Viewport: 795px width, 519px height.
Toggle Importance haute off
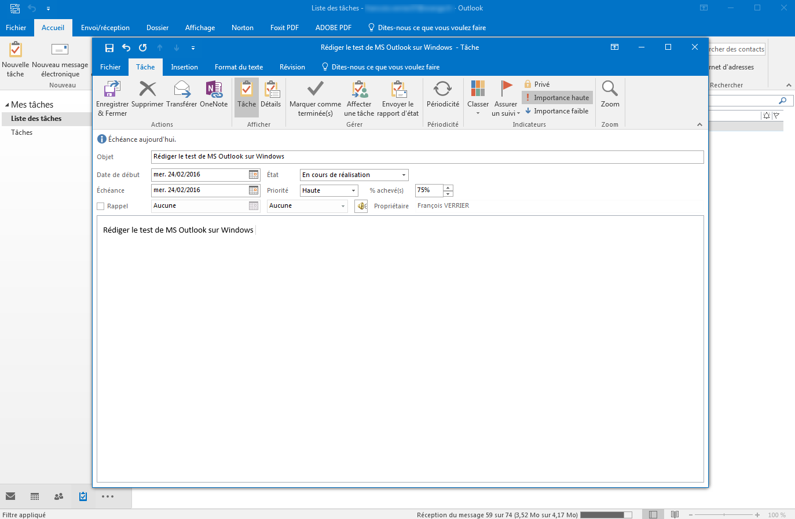pos(556,97)
